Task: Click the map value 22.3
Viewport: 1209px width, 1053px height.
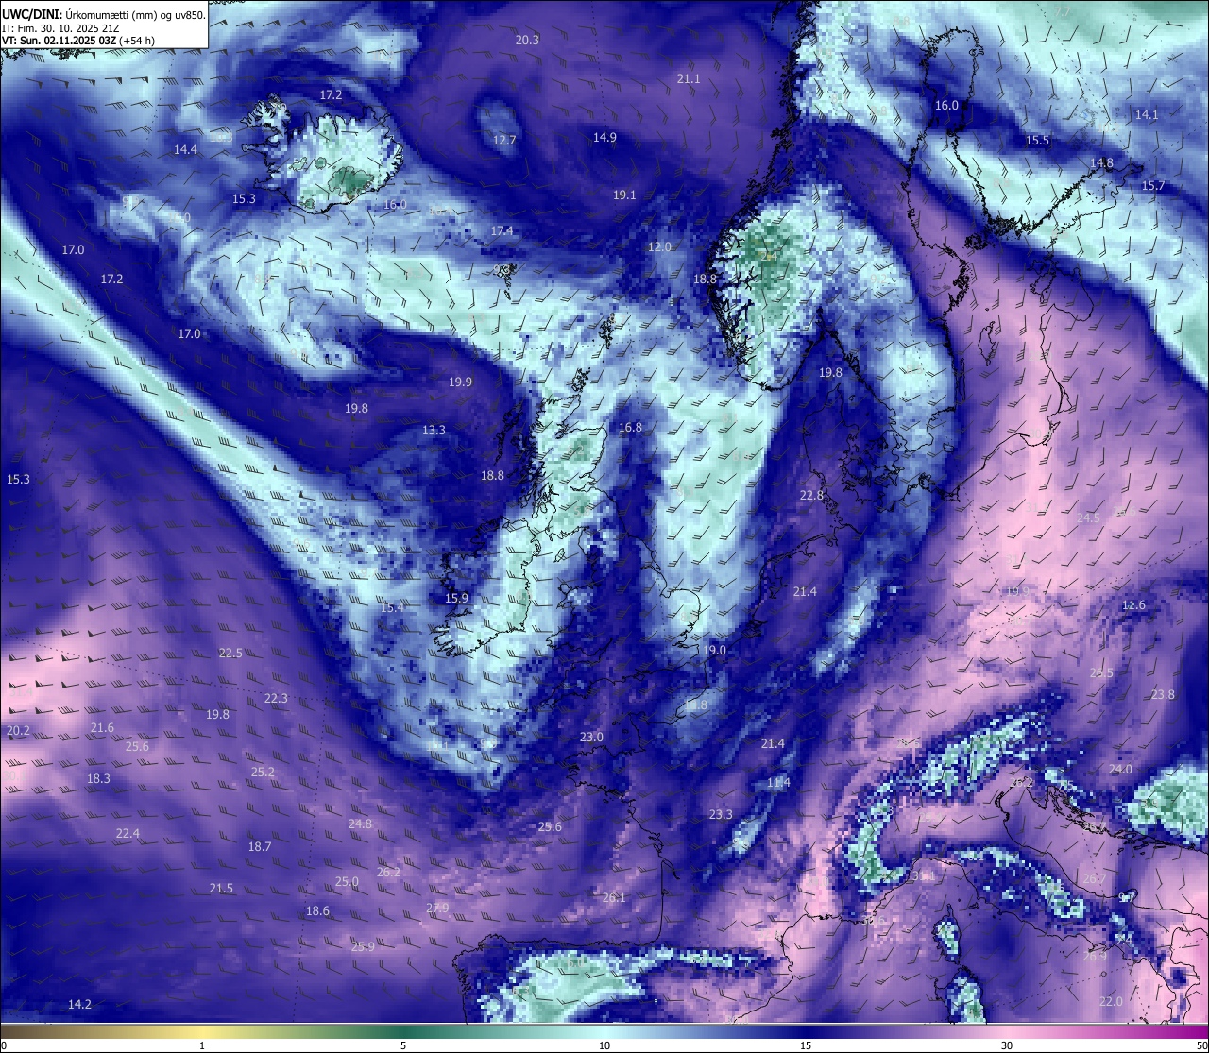Action: [x=276, y=699]
